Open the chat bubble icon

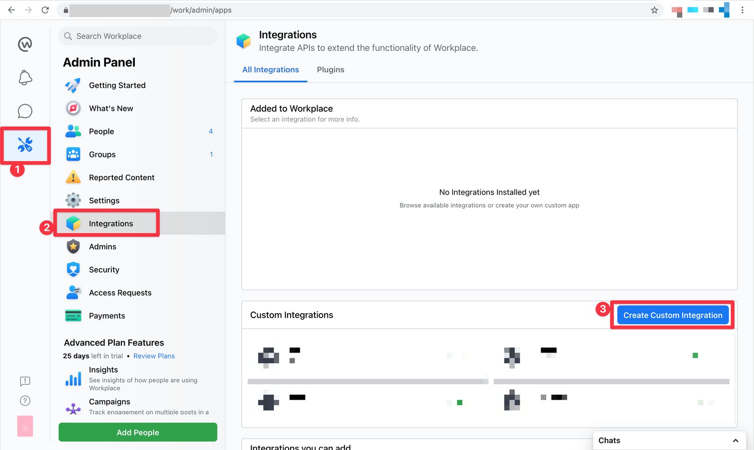[25, 111]
